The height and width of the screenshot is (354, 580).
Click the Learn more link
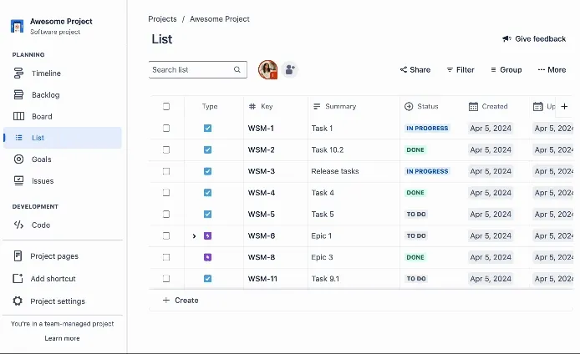pos(62,338)
